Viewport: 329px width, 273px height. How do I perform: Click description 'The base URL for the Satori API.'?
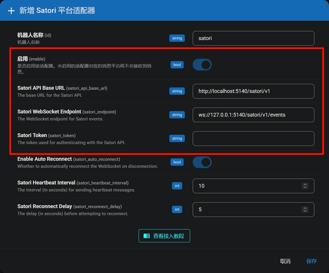(50, 95)
